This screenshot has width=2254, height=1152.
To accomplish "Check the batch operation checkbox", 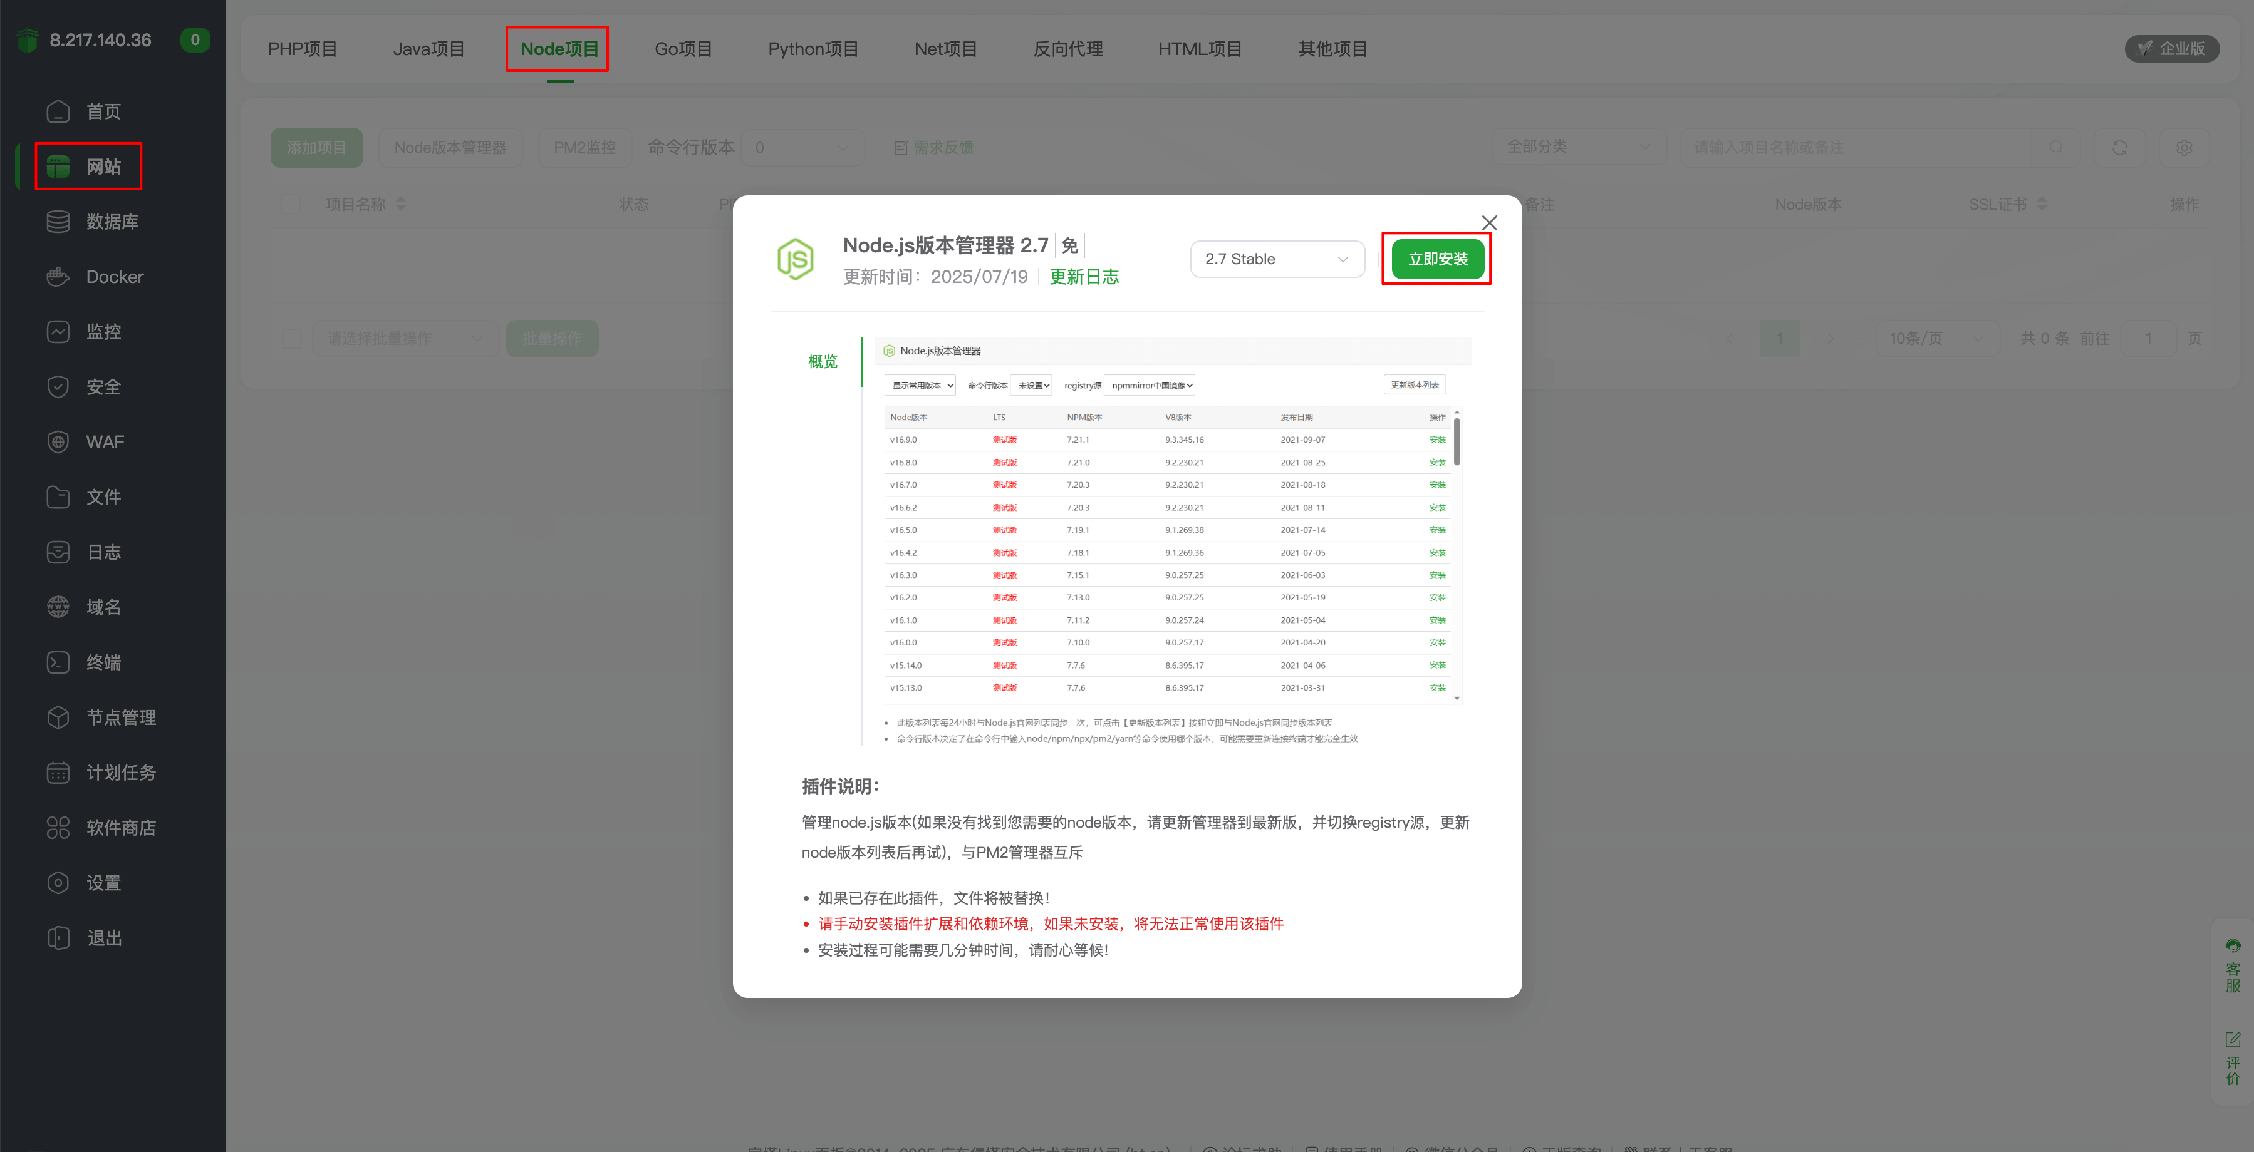I will pos(291,339).
